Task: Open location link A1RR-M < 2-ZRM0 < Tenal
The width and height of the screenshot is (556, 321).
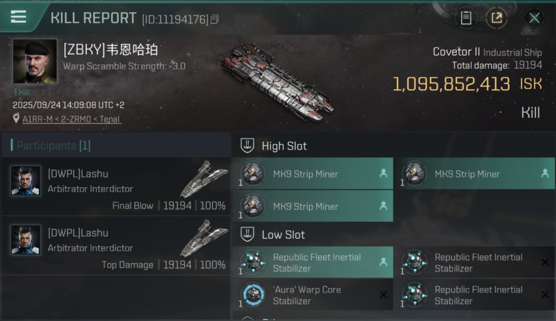Action: pos(71,119)
